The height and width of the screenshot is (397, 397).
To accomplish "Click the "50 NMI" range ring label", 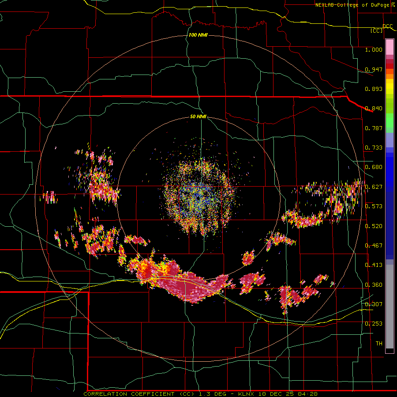I will point(198,116).
